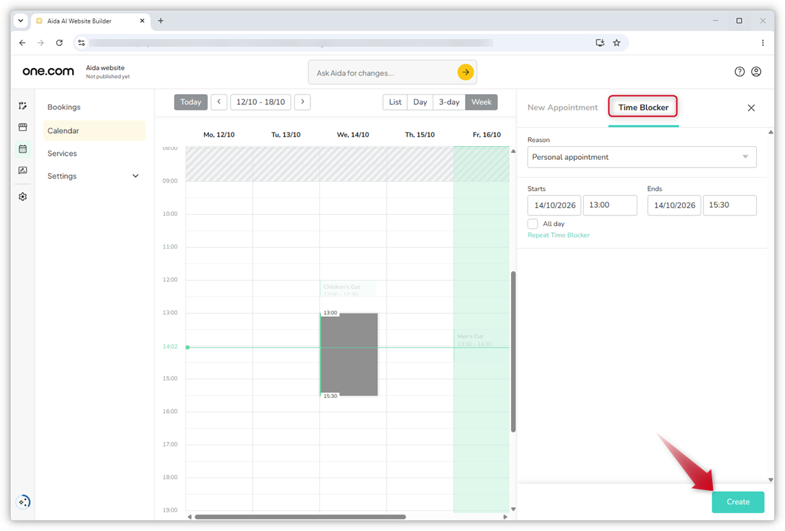Click the Aida website site name
Viewport: 785px width, 531px height.
(x=105, y=68)
